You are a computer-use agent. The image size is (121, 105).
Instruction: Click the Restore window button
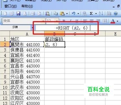pyautogui.click(x=119, y=6)
